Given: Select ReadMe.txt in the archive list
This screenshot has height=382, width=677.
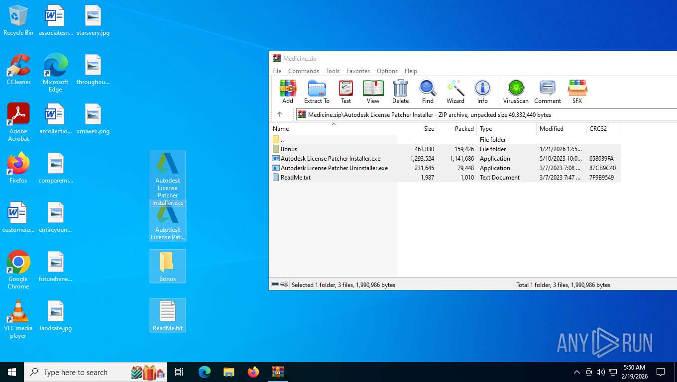Looking at the screenshot, I should point(445,178).
